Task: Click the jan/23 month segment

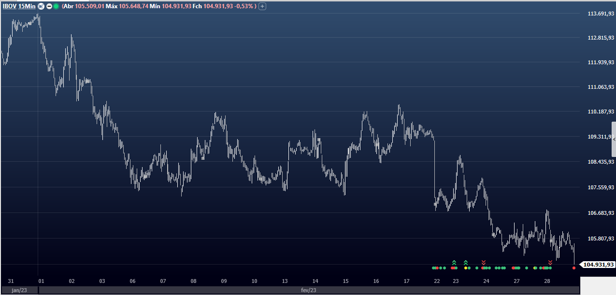Action: coord(19,290)
